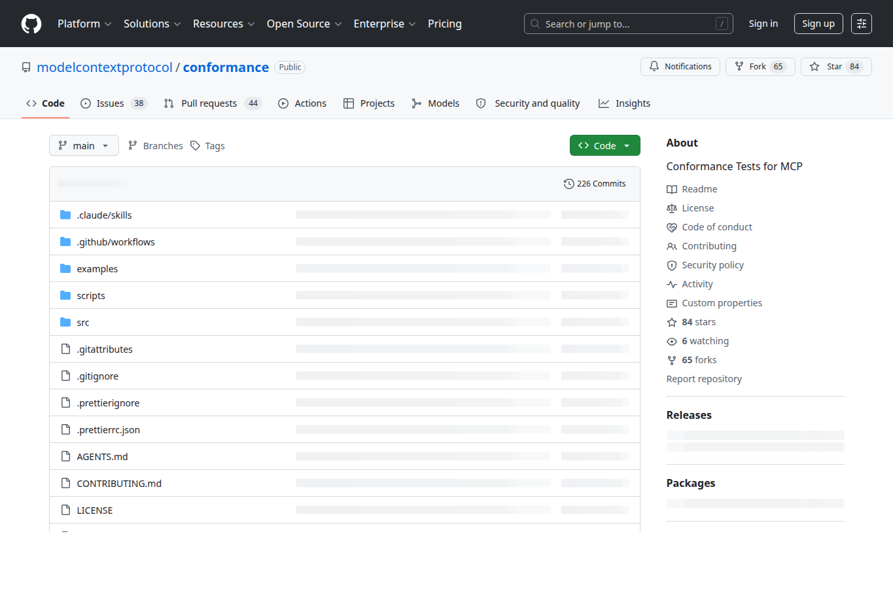Expand the Platform menu
This screenshot has height=589, width=893.
[x=84, y=24]
